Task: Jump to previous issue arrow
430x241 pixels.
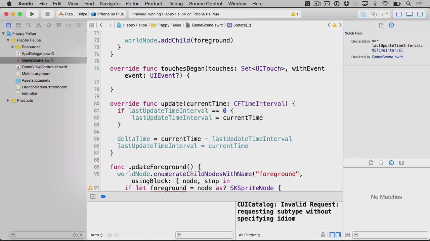Action: coord(329,25)
